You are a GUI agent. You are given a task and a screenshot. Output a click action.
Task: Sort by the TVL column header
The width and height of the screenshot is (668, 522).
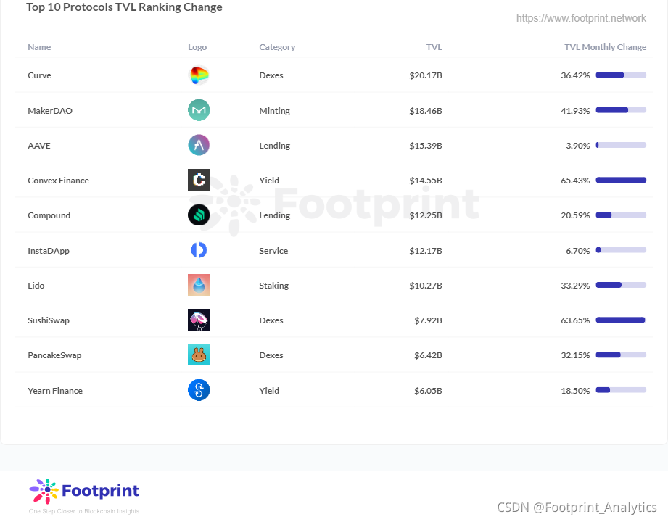pos(434,47)
